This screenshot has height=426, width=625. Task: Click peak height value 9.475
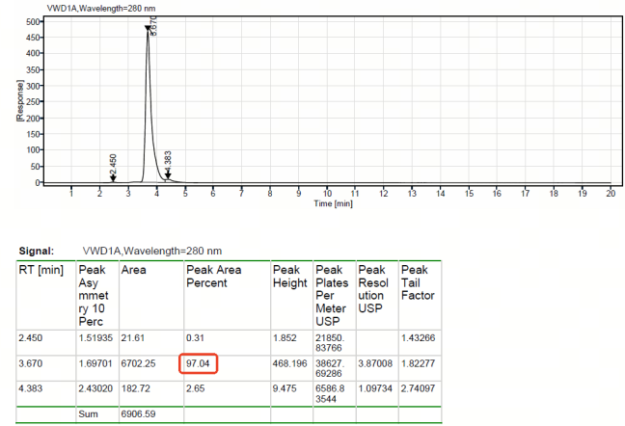click(285, 388)
